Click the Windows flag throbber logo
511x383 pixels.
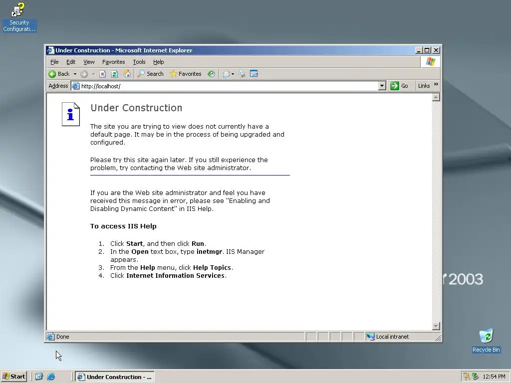point(430,61)
